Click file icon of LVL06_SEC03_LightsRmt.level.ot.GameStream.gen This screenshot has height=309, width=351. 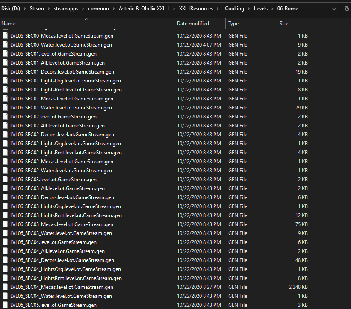(5, 215)
